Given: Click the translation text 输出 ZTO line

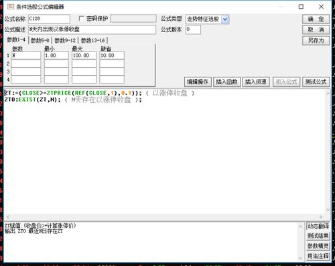Looking at the screenshot, I should click(33, 231).
